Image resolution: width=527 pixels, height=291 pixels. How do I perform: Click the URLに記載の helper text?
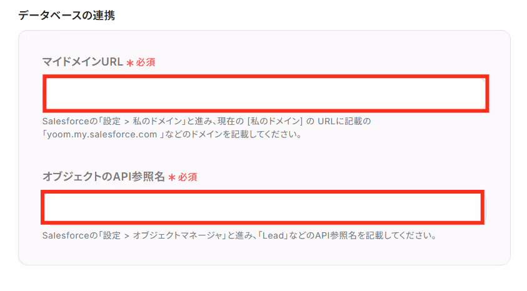tap(344, 121)
